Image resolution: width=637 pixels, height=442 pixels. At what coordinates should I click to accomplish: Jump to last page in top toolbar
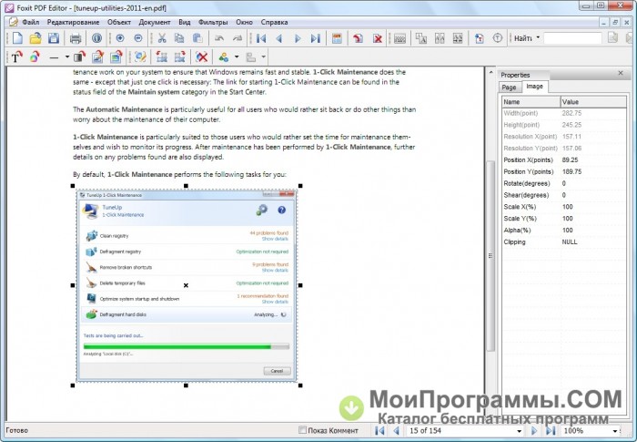click(x=315, y=38)
